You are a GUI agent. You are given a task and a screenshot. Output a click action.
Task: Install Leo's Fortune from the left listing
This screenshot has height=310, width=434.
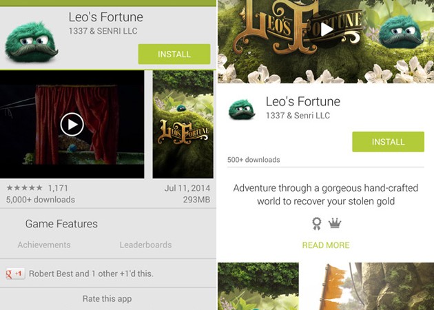coord(174,54)
